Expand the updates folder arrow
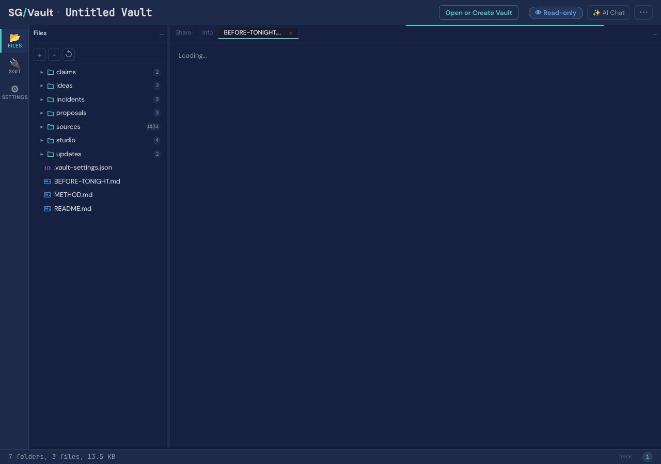This screenshot has height=464, width=661. pos(42,154)
